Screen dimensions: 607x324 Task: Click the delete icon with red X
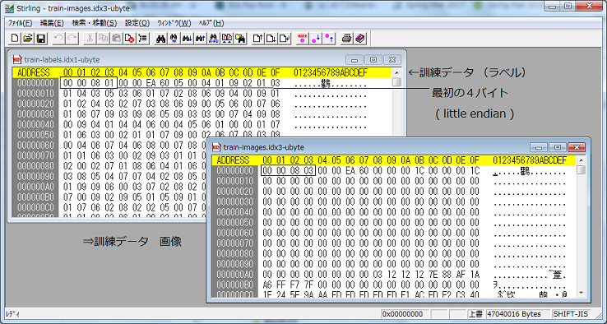130,39
